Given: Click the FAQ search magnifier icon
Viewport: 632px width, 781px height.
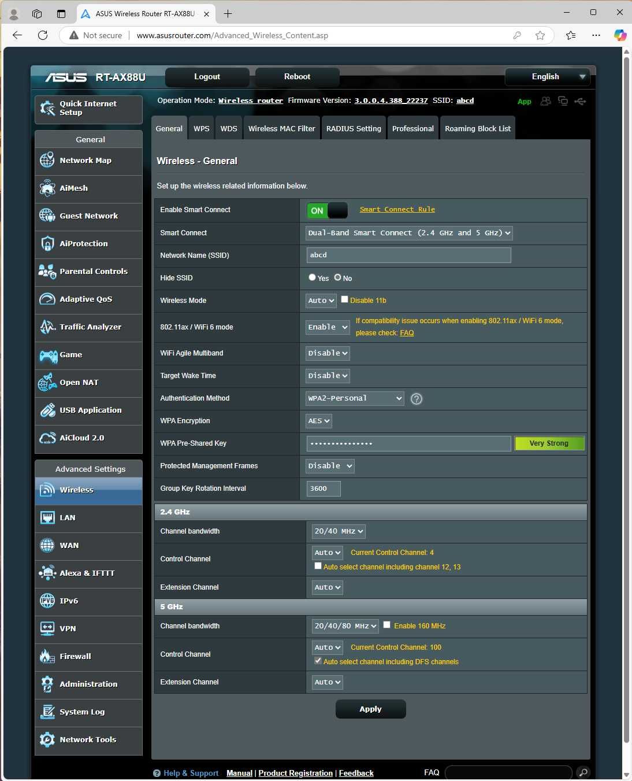Looking at the screenshot, I should click(x=583, y=772).
